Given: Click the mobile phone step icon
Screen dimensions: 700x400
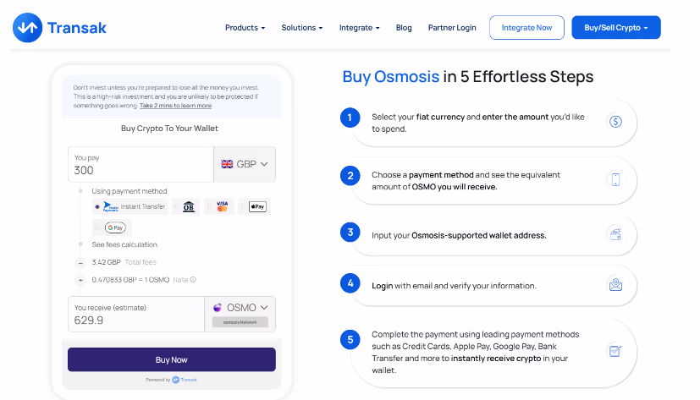Looking at the screenshot, I should pyautogui.click(x=615, y=179).
